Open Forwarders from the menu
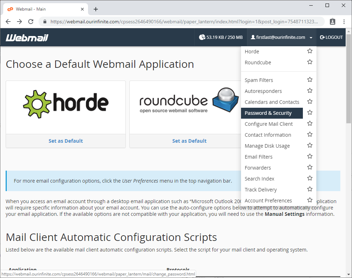 258,168
